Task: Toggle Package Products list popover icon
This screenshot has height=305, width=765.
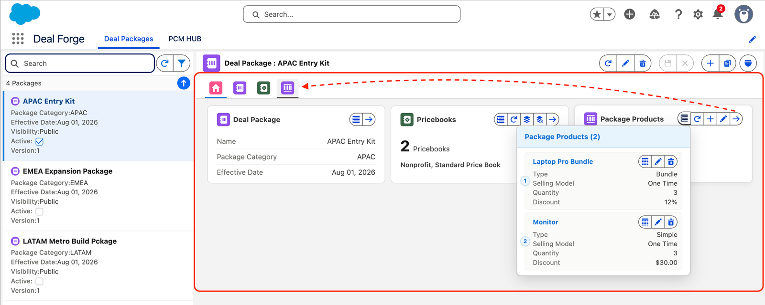Action: pyautogui.click(x=685, y=118)
